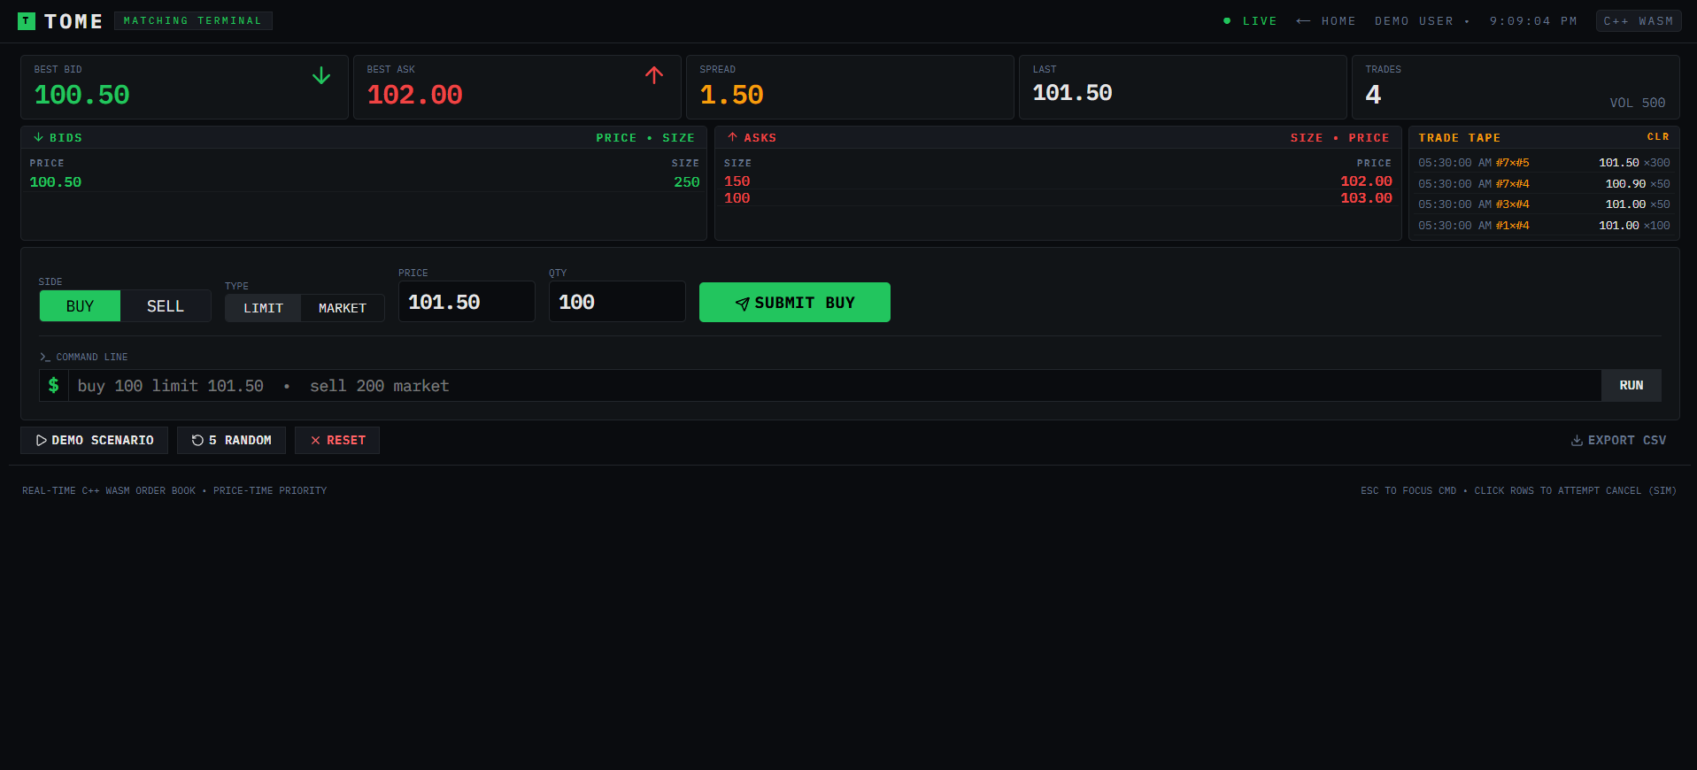Image resolution: width=1697 pixels, height=770 pixels.
Task: Click the green dollar sign prompt
Action: pyautogui.click(x=54, y=385)
